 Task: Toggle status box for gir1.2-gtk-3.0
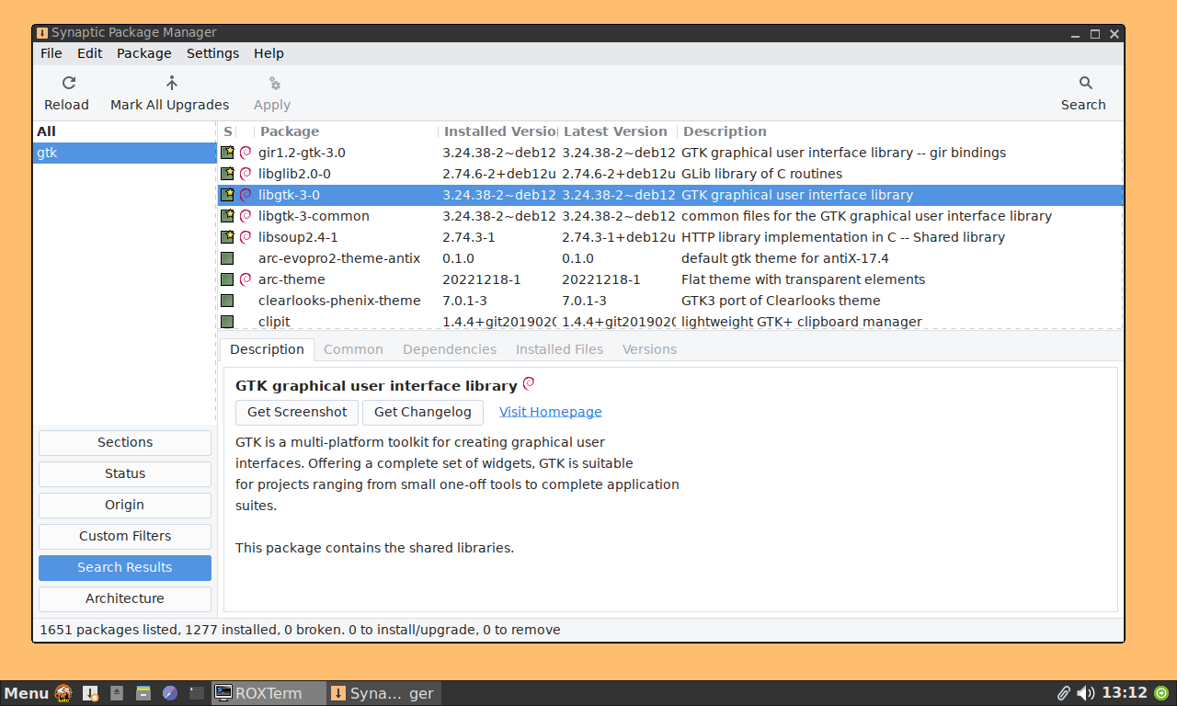click(x=227, y=153)
